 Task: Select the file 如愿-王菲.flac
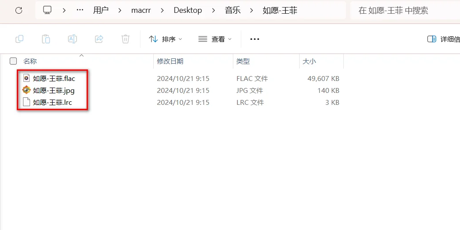(54, 78)
